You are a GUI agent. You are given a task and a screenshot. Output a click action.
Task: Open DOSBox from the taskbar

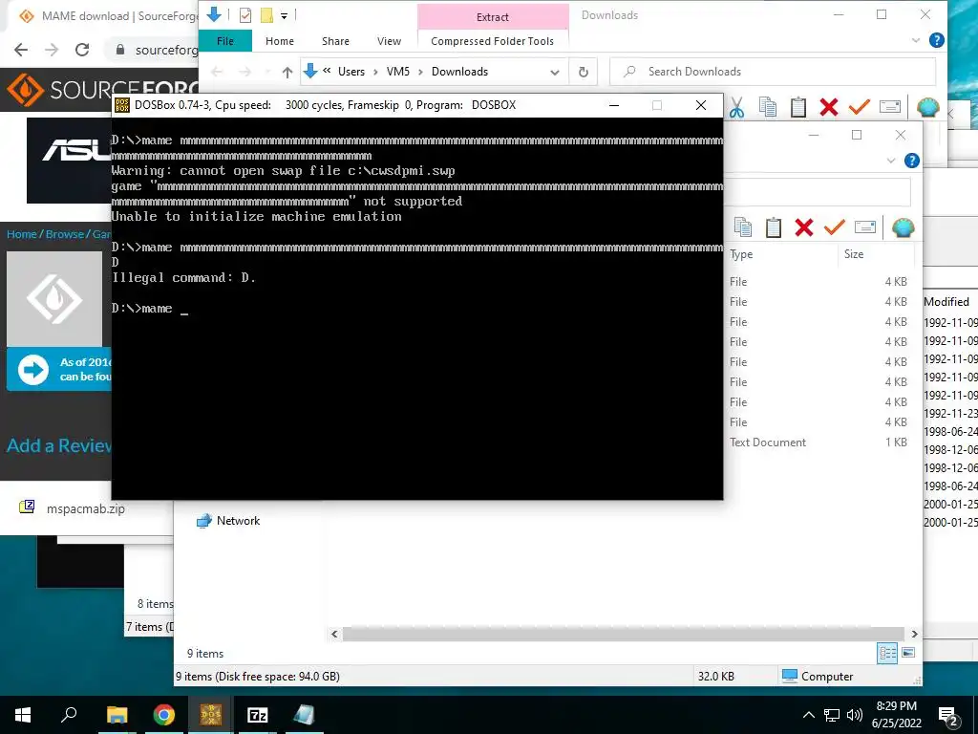(211, 715)
